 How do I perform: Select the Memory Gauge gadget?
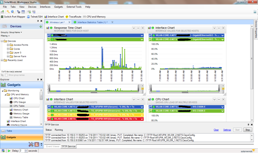point(21,113)
